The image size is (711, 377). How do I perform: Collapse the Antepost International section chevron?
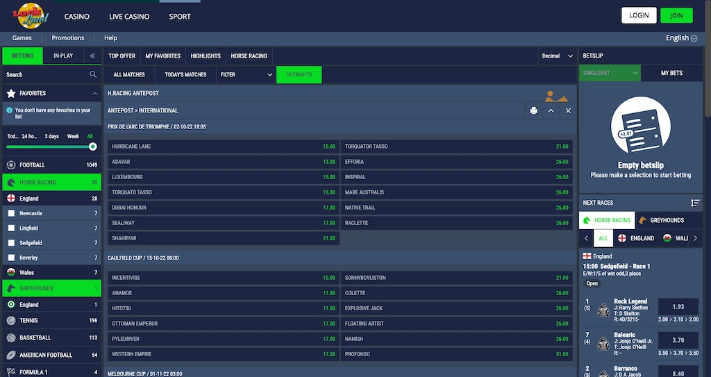coord(551,110)
